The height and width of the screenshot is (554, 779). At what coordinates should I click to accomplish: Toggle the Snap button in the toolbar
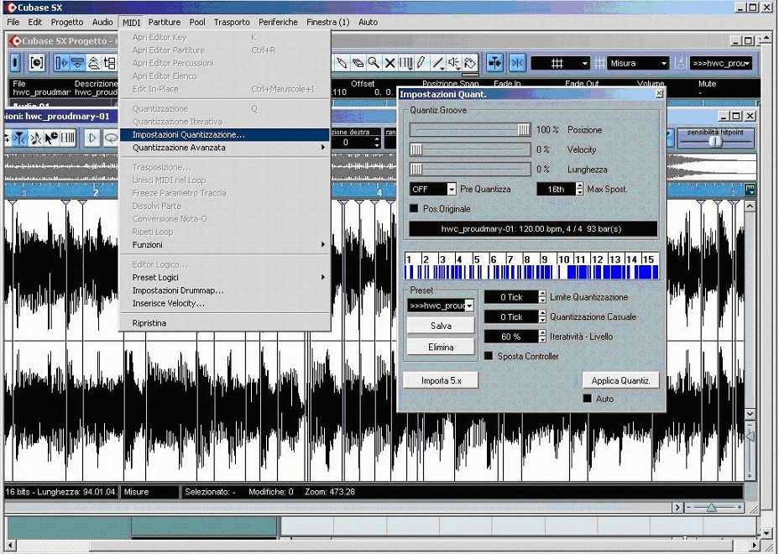click(518, 63)
